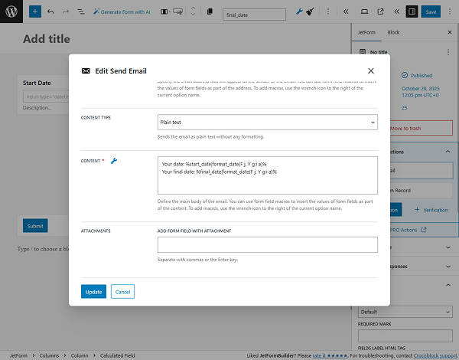The image size is (459, 360).
Task: Click the 25 value link in sidebar
Action: tap(404, 107)
